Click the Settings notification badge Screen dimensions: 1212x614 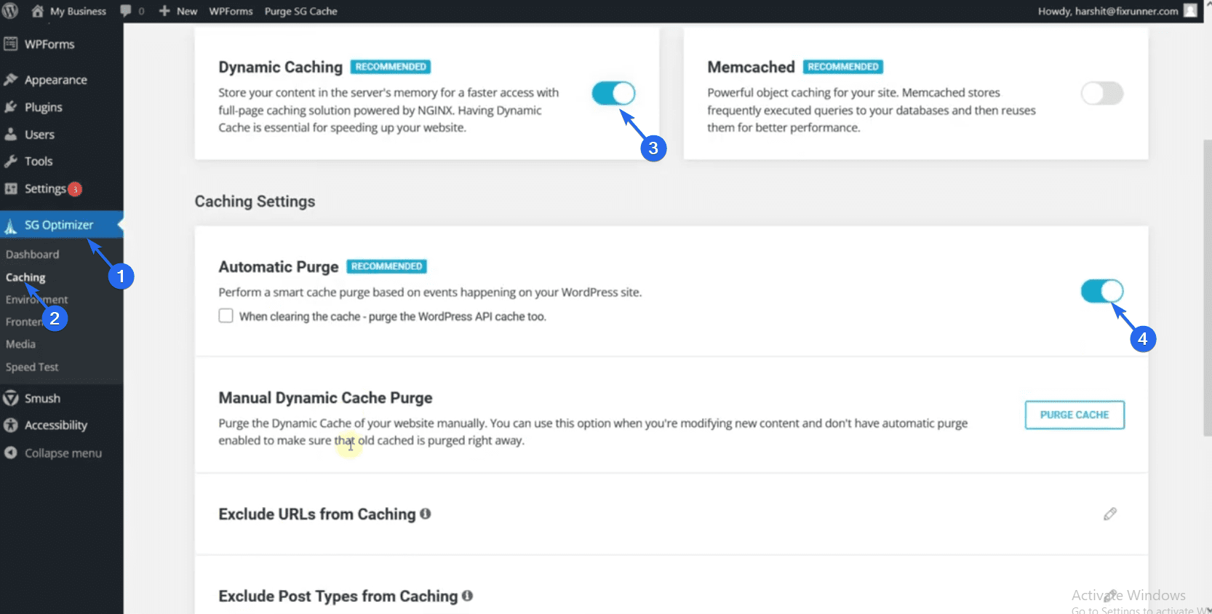(74, 189)
